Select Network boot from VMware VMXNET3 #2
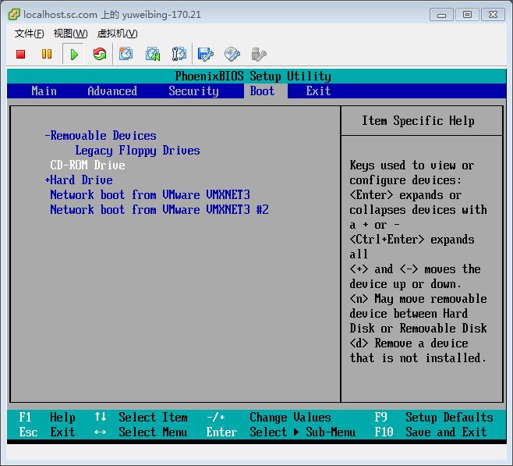Image resolution: width=513 pixels, height=466 pixels. 159,210
